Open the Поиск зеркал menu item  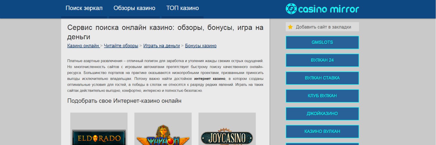click(84, 8)
